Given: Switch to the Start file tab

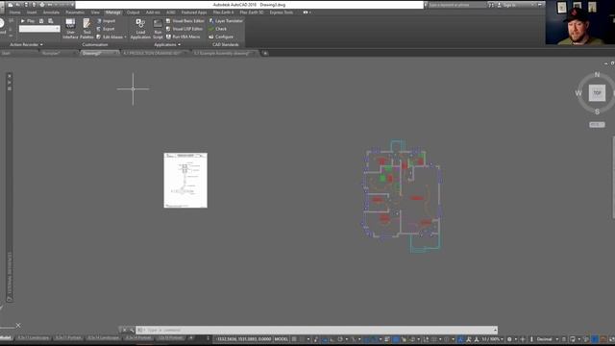Looking at the screenshot, I should coord(7,53).
